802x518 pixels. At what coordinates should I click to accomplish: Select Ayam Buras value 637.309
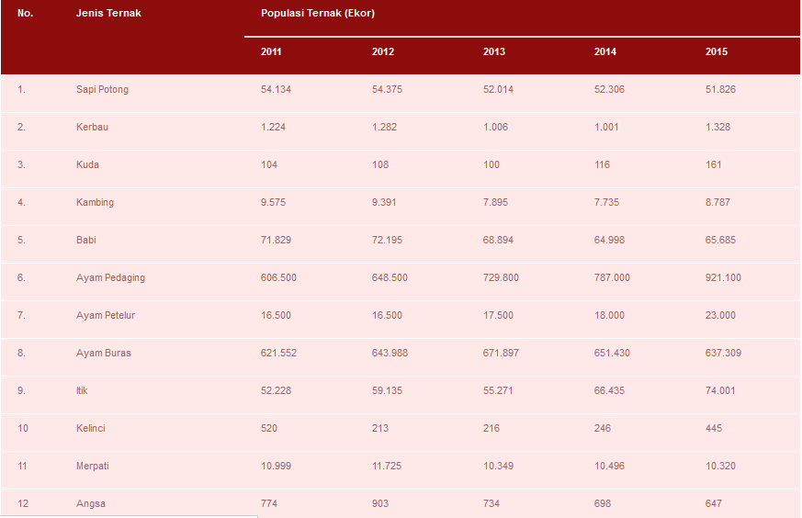coord(723,353)
